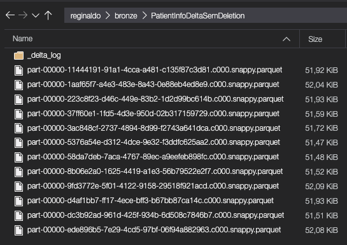Toggle sort direction caret in Name column
347x245 pixels.
(287, 39)
